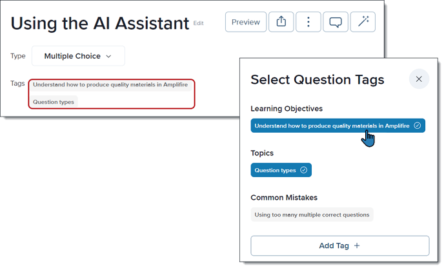Click the Tags label beside the tag box

coord(17,83)
